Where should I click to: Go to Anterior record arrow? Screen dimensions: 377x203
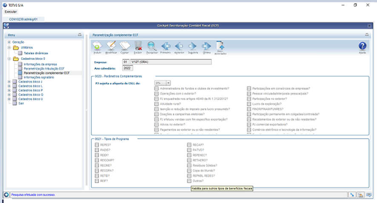pos(179,46)
